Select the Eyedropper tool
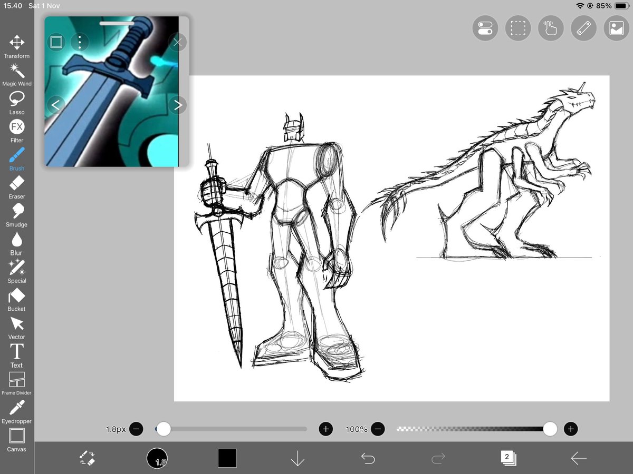This screenshot has height=474, width=633. coord(17,412)
